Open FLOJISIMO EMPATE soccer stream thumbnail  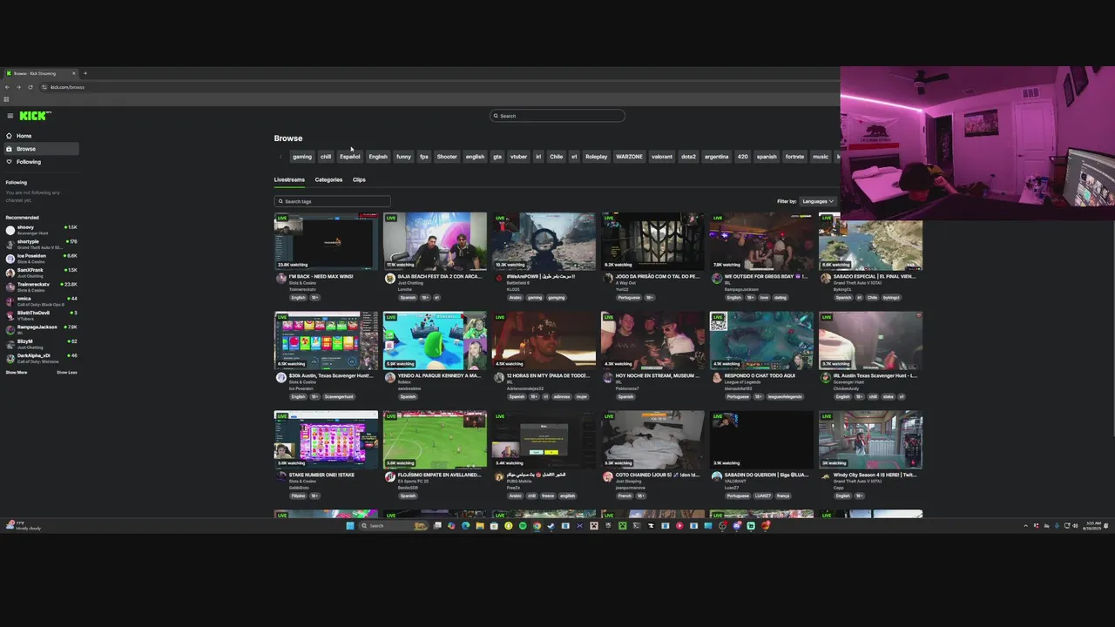coord(435,440)
